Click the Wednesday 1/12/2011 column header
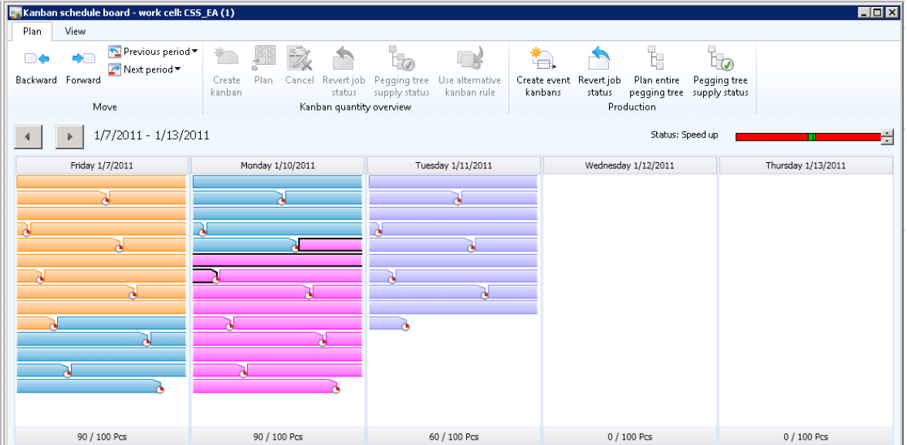 click(x=629, y=165)
